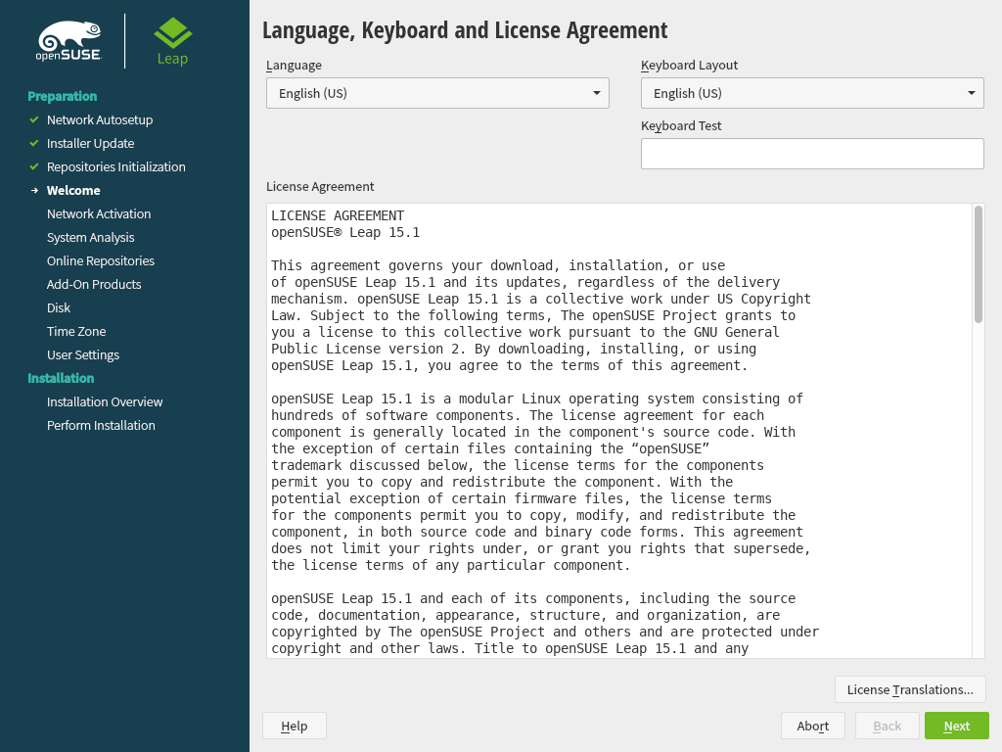1002x752 pixels.
Task: Click the green Leap logo icon
Action: (x=172, y=33)
